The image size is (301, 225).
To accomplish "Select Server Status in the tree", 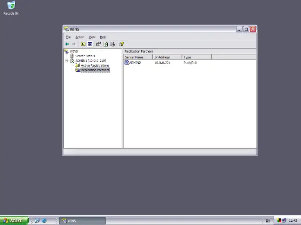I will pyautogui.click(x=85, y=56).
